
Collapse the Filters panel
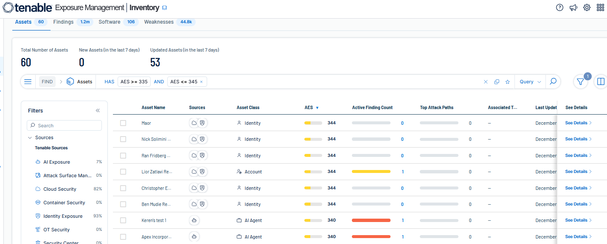pos(98,111)
